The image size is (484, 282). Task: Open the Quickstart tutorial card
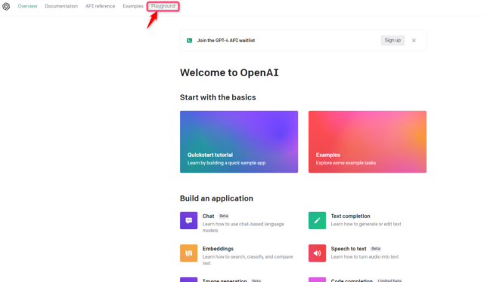click(239, 142)
